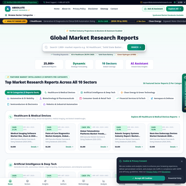Open the Home navigation menu item
Screen dimensions: 186x186
57,9
